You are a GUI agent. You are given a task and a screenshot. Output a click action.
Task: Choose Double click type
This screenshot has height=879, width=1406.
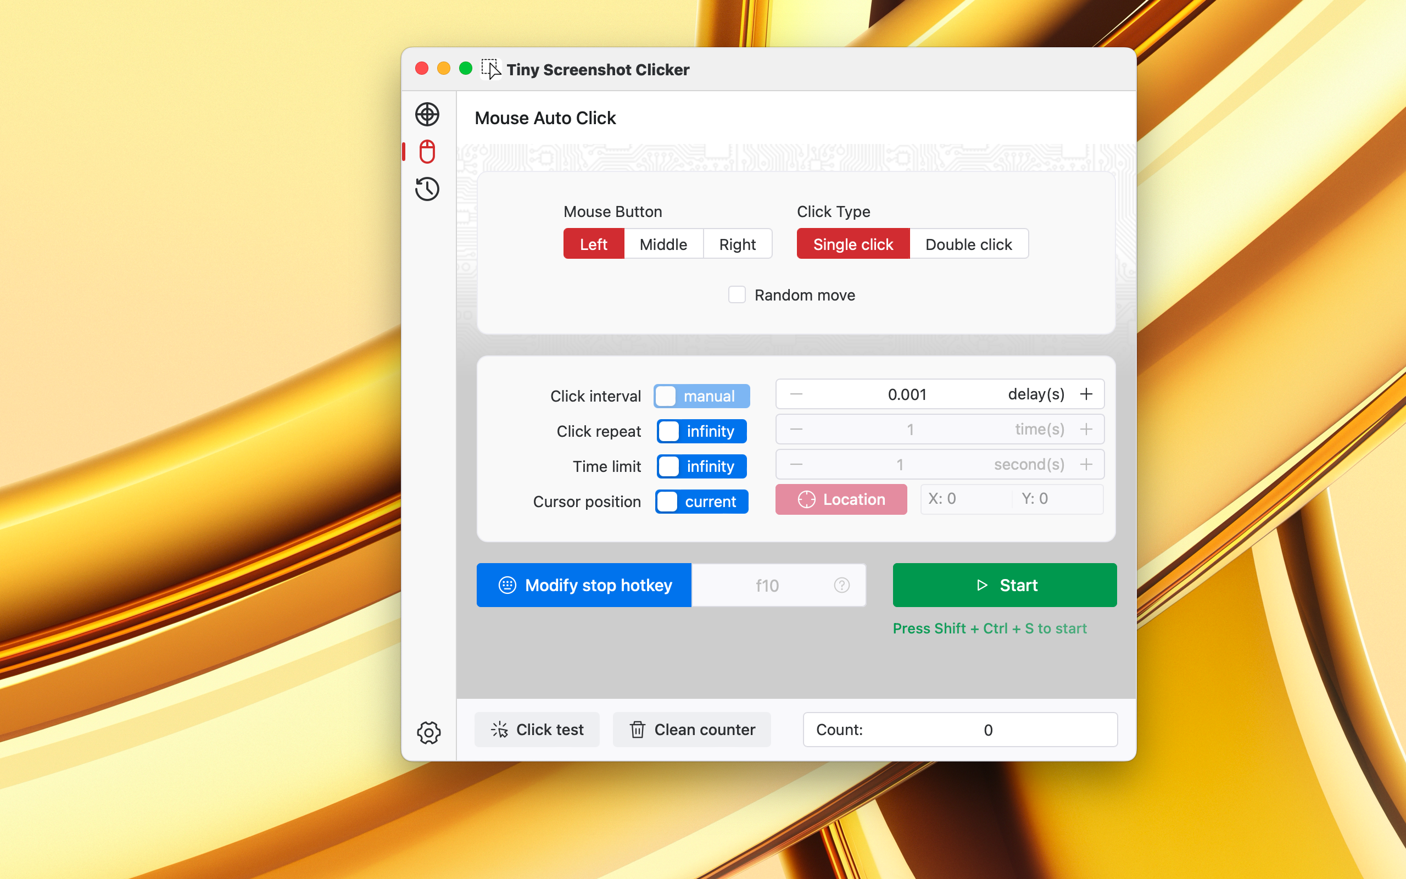(968, 244)
